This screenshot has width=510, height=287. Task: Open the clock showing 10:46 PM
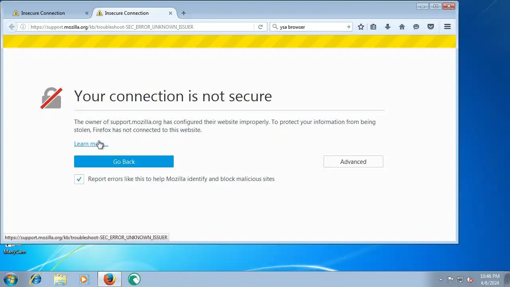pyautogui.click(x=490, y=279)
